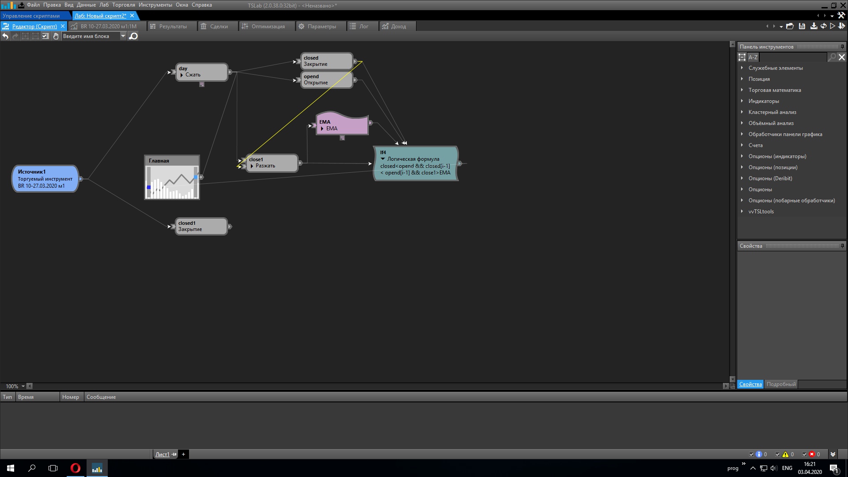Click the Подробный tab button
The height and width of the screenshot is (477, 848).
pos(781,384)
